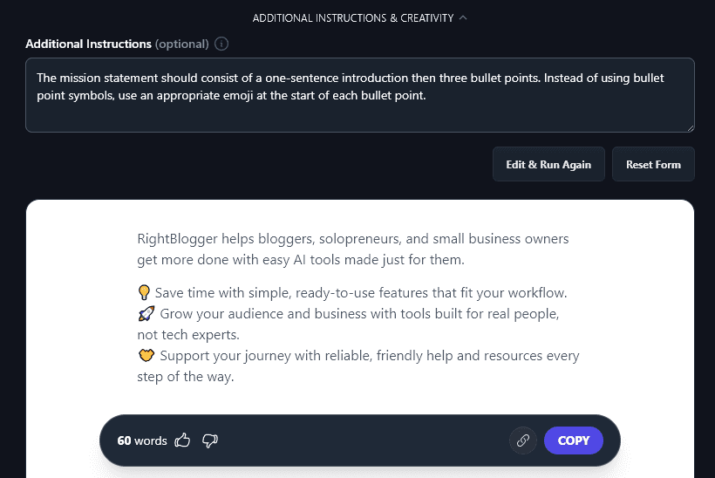Viewport: 715px width, 478px height.
Task: Click the lightbulb emoji in the output
Action: tap(145, 292)
